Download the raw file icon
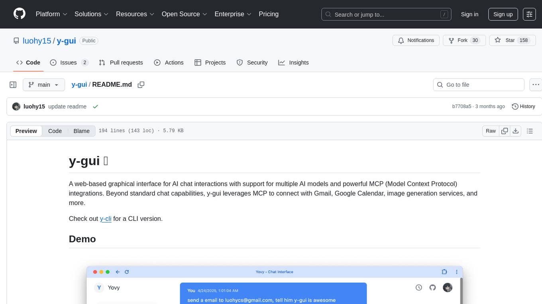Image resolution: width=542 pixels, height=304 pixels. pos(516,131)
